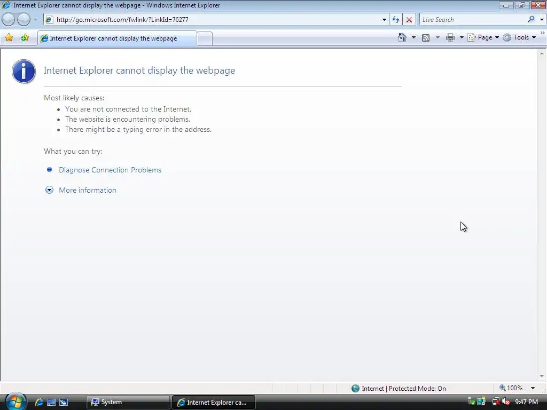547x410 pixels.
Task: Open the zoom level dropdown arrow
Action: [533, 389]
